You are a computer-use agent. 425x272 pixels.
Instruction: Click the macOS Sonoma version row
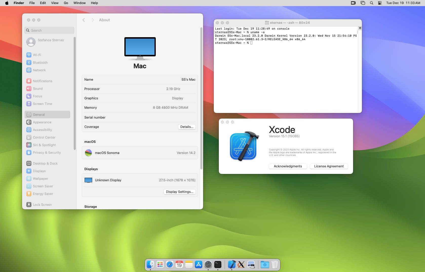pyautogui.click(x=140, y=153)
